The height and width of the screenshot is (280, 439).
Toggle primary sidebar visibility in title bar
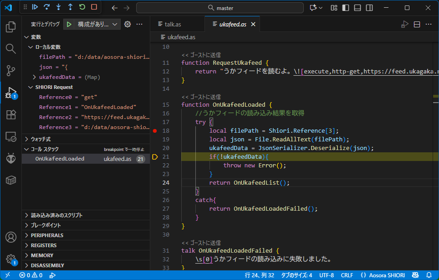(x=346, y=8)
